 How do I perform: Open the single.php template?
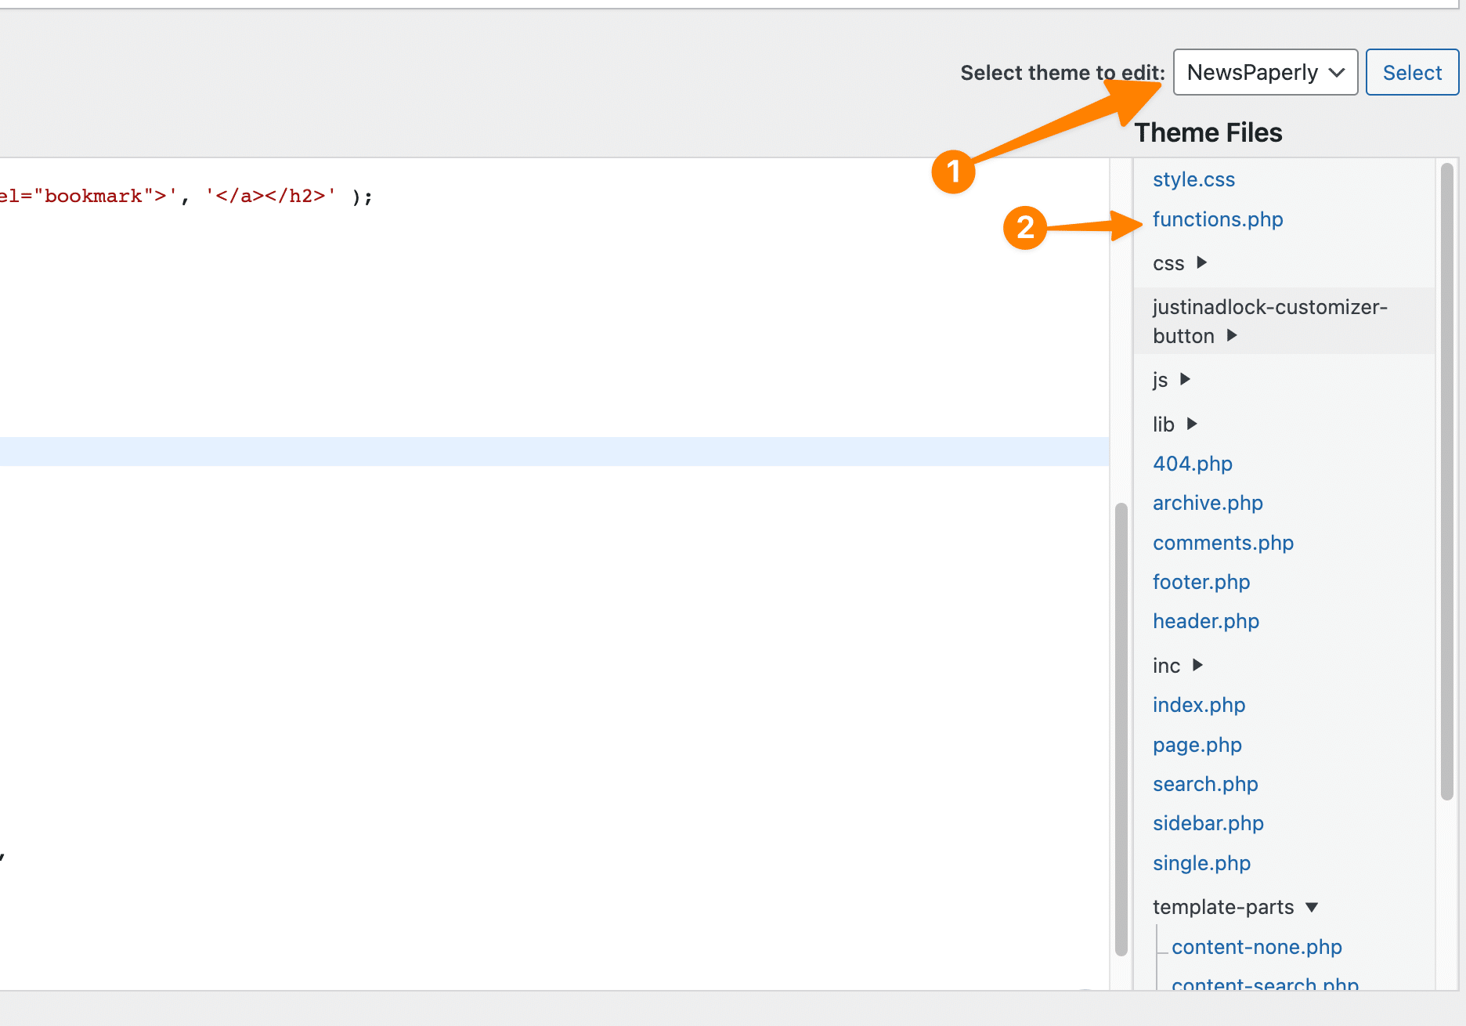click(1201, 863)
